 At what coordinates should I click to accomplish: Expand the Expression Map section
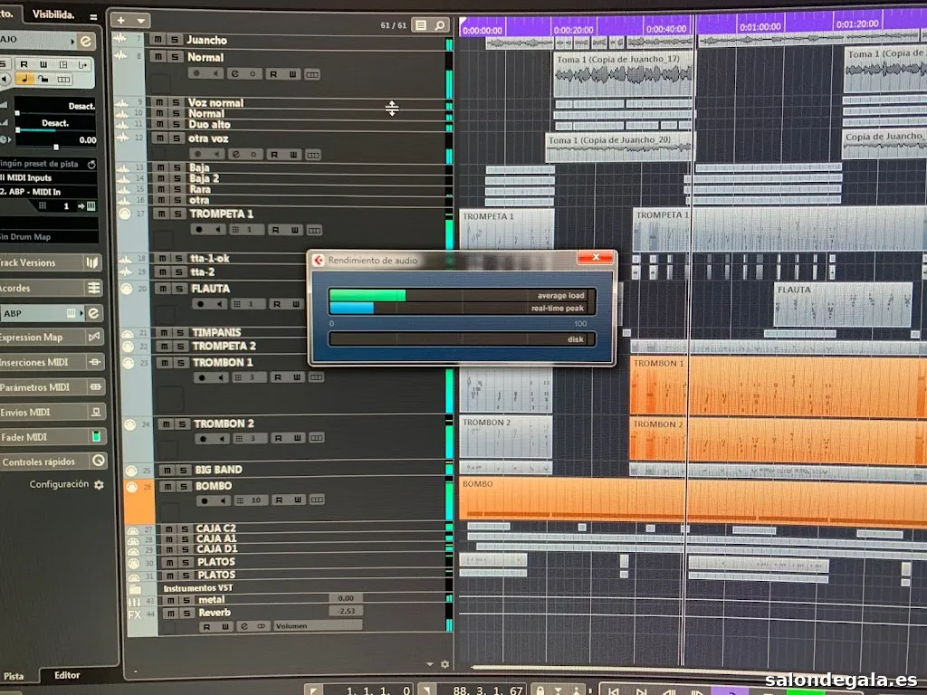53,337
